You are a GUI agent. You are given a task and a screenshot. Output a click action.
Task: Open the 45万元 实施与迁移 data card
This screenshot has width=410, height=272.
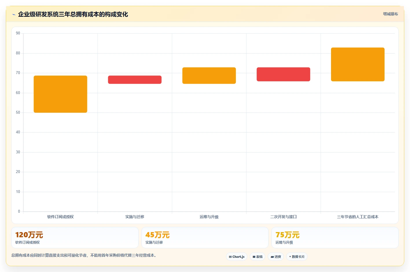click(x=205, y=238)
